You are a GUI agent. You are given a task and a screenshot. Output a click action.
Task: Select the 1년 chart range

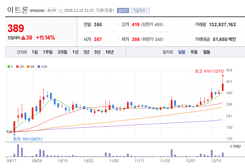pos(76,52)
